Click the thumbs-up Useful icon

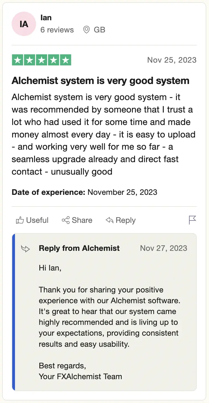click(x=20, y=220)
